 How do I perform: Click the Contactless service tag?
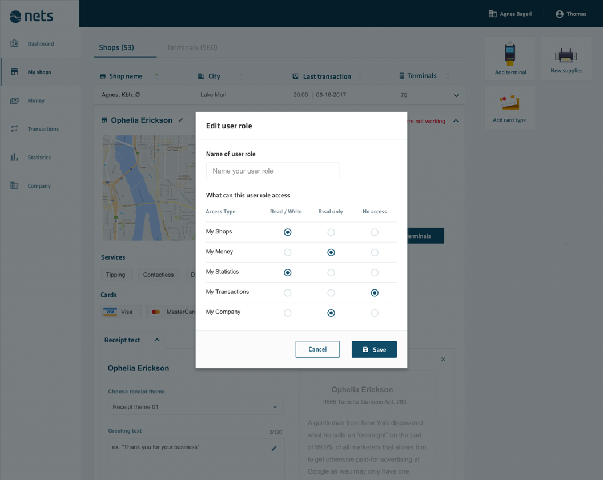point(158,275)
